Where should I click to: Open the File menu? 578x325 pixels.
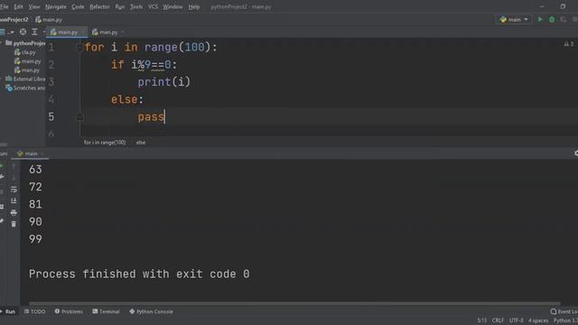4,6
